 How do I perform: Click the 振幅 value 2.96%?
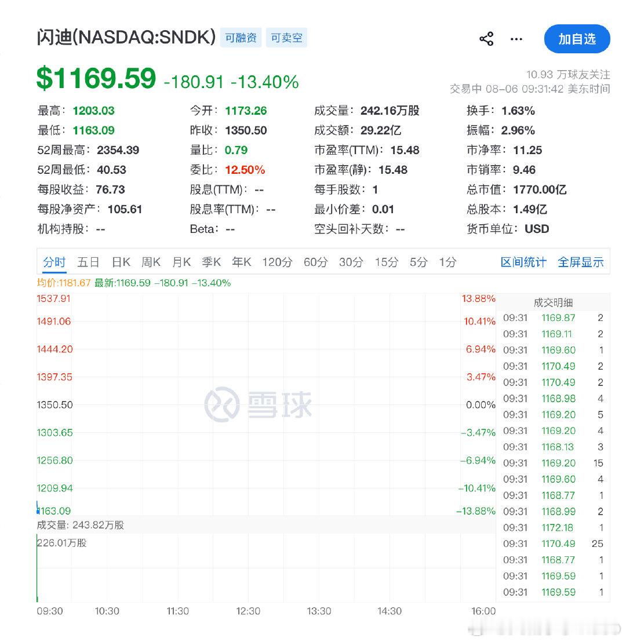[x=518, y=130]
